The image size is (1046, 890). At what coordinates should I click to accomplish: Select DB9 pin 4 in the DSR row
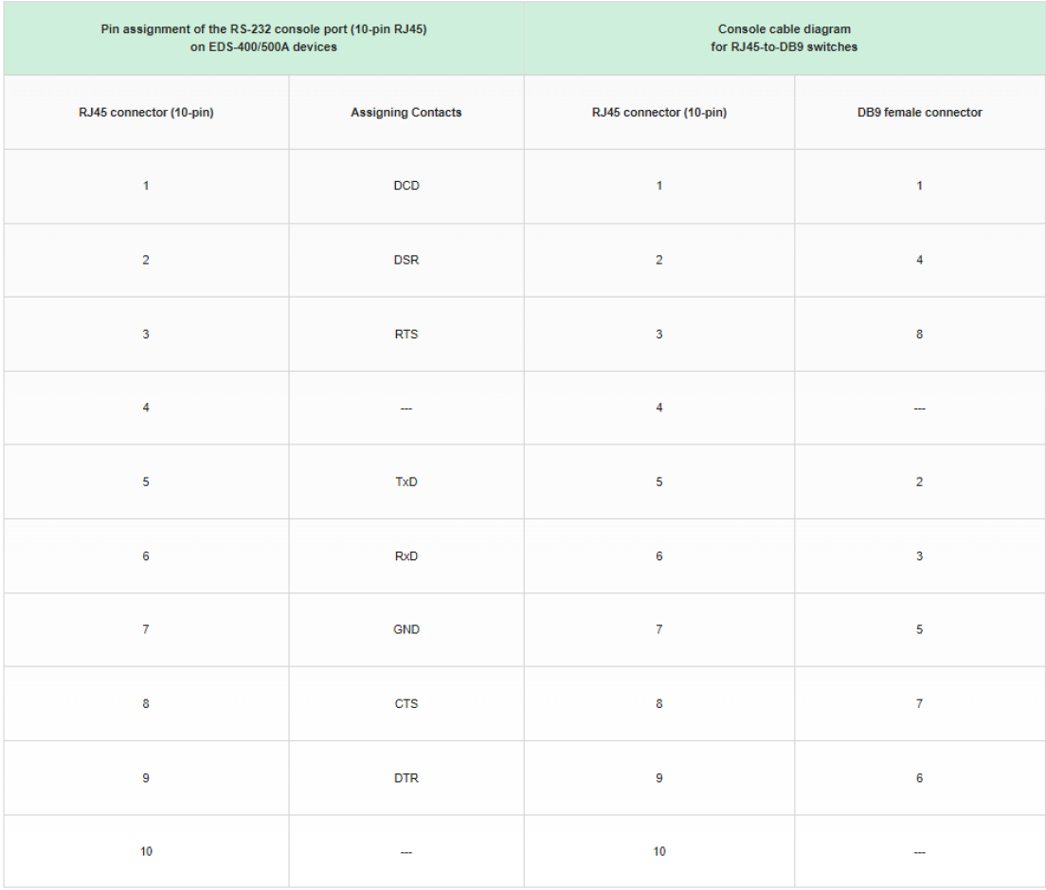[919, 261]
